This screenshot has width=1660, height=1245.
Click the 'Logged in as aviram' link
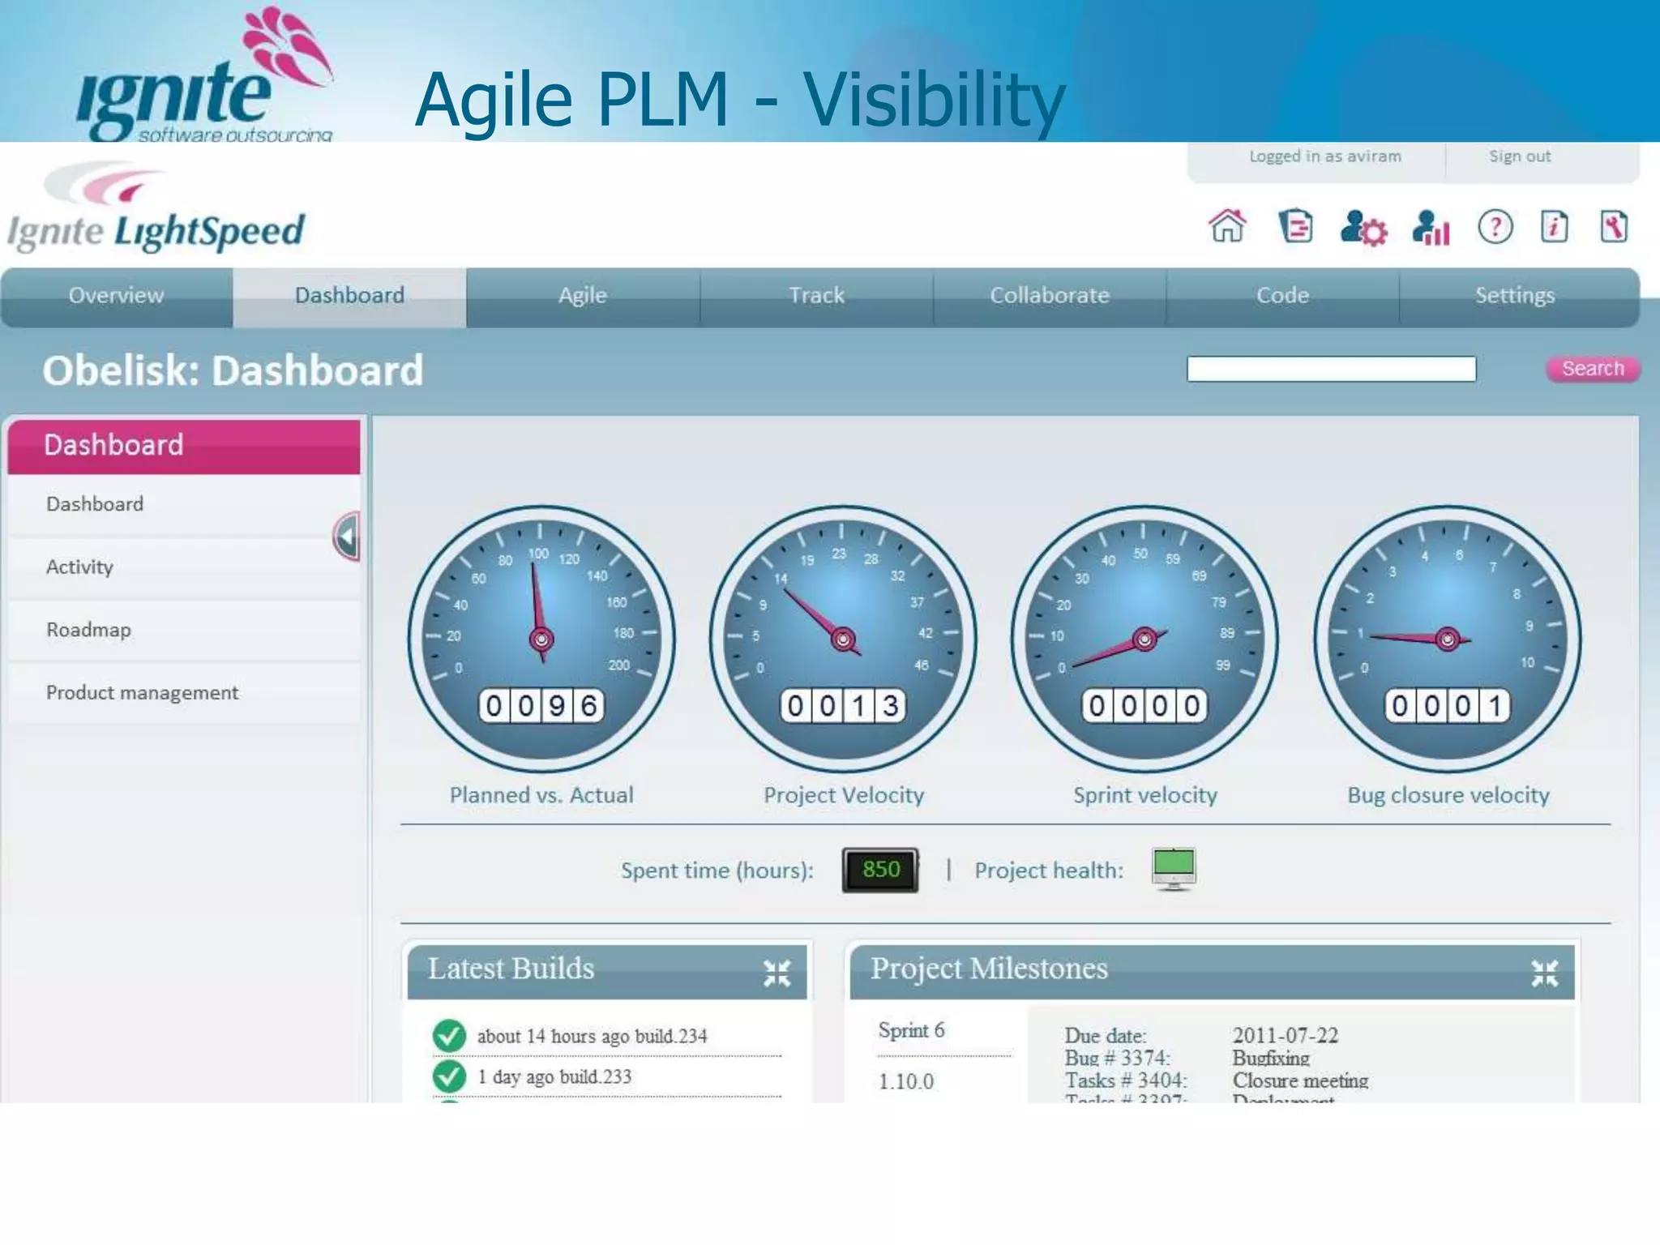(1325, 156)
